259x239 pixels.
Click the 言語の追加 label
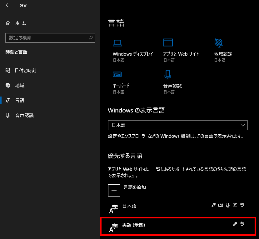[135, 187]
